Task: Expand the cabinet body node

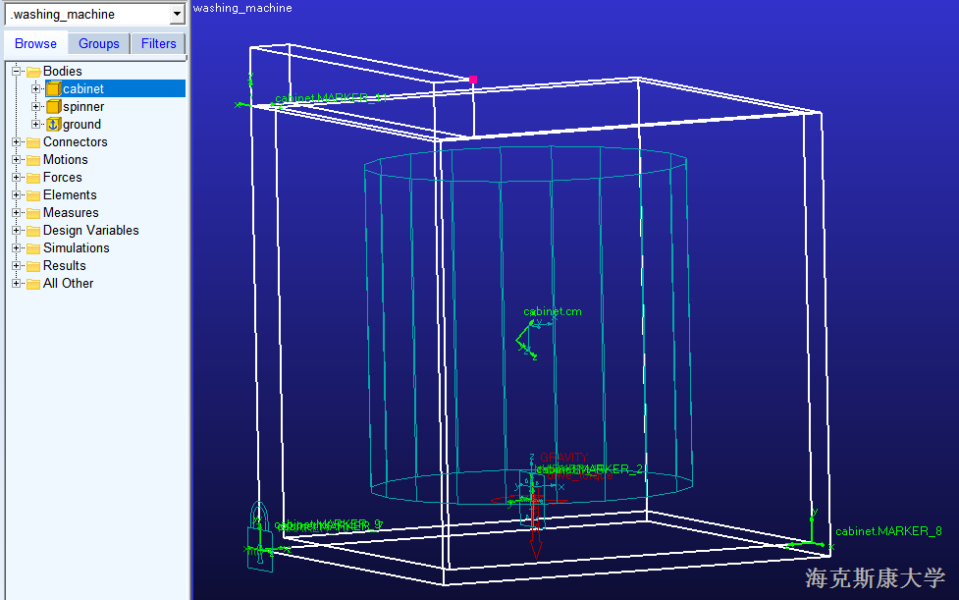Action: point(36,89)
